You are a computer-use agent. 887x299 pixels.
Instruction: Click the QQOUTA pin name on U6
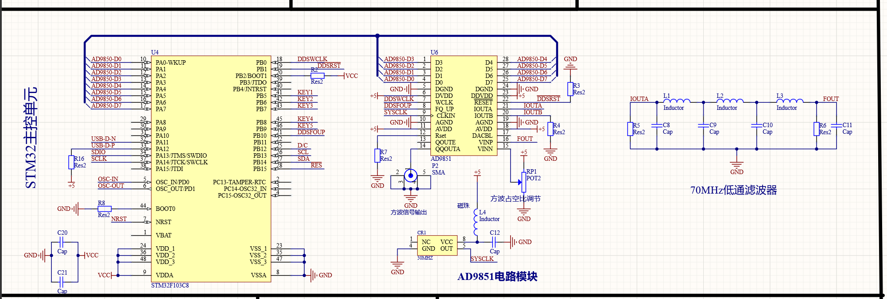point(448,149)
